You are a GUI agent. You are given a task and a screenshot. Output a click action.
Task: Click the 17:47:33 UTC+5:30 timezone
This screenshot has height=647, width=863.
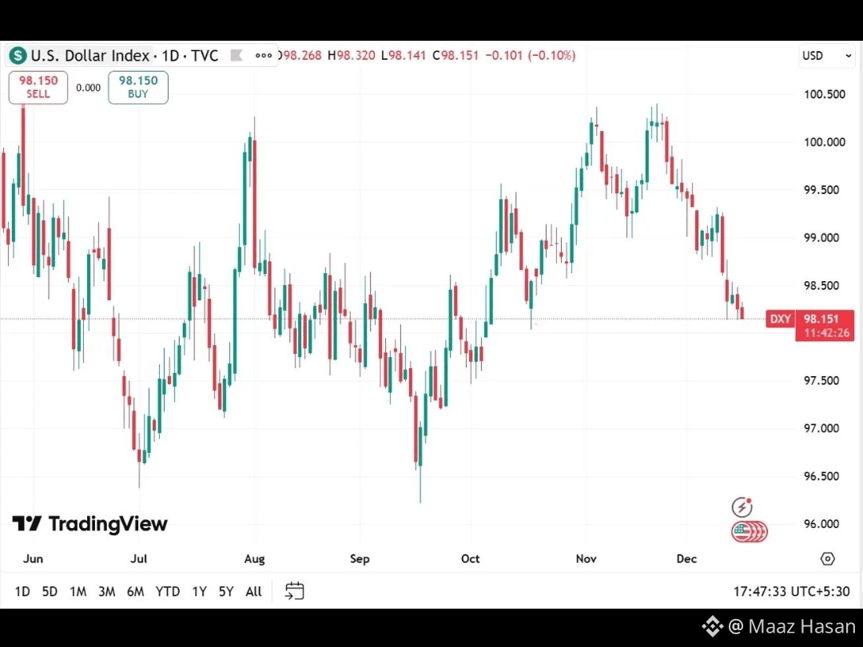click(791, 591)
